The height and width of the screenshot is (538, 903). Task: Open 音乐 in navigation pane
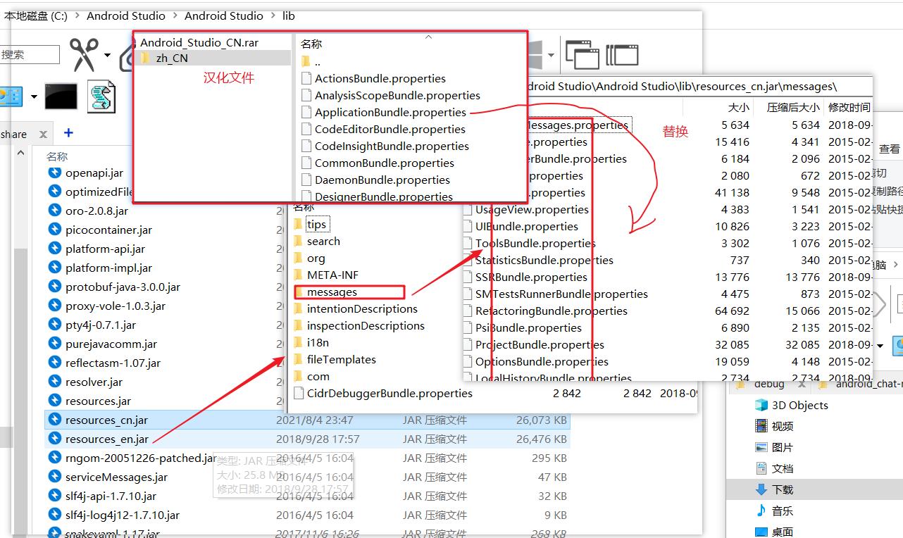(x=774, y=511)
